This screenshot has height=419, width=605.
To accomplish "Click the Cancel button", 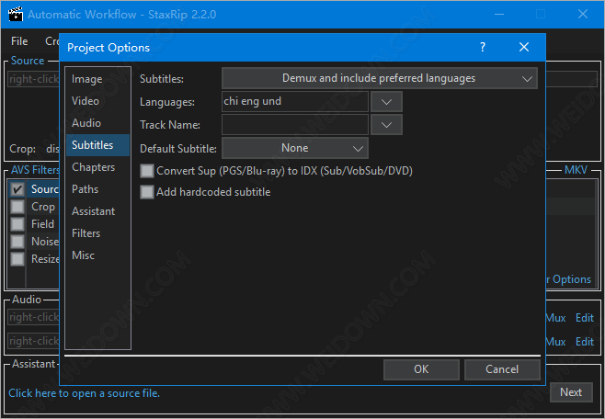I will [x=502, y=369].
